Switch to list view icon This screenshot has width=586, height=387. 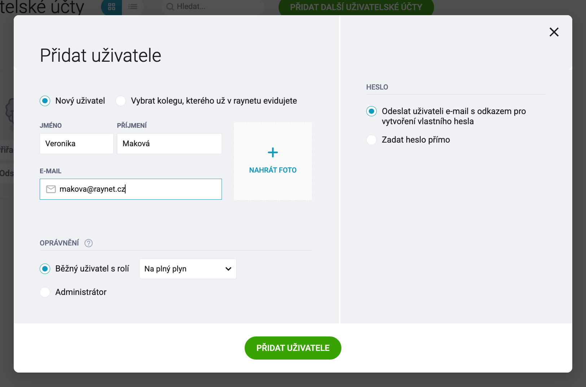click(x=133, y=7)
